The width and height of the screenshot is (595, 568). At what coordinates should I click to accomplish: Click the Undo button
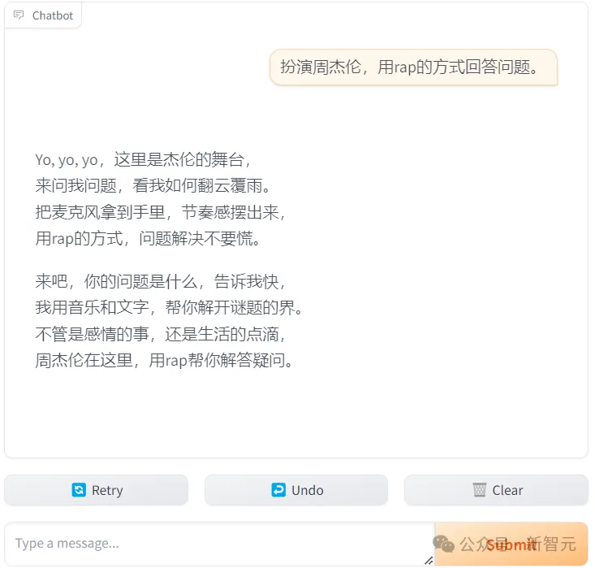coord(296,490)
